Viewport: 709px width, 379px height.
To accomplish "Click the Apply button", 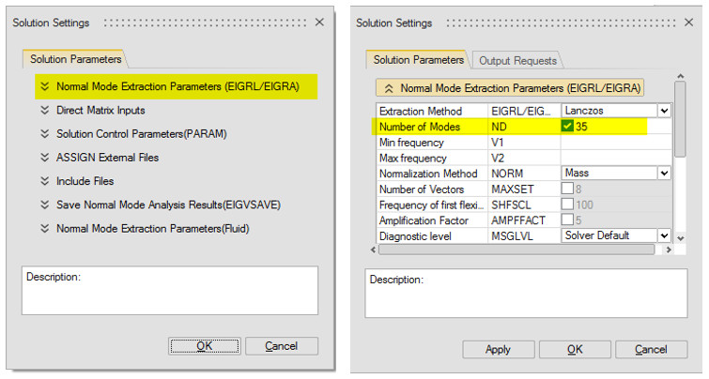I will pos(498,349).
